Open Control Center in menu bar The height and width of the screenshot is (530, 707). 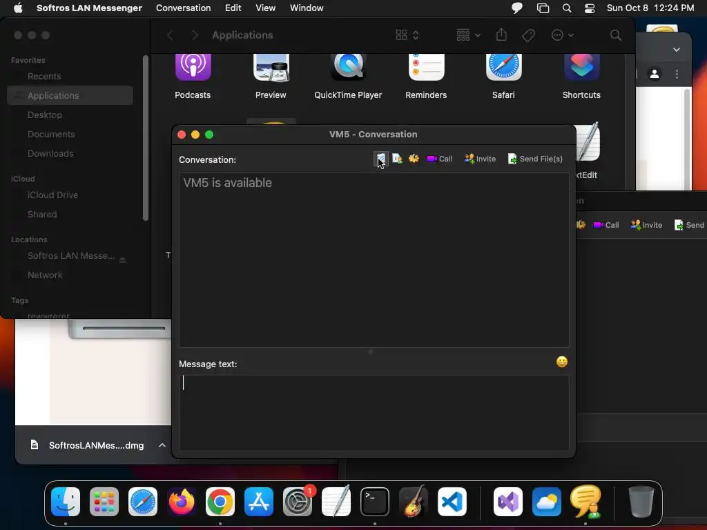click(590, 8)
